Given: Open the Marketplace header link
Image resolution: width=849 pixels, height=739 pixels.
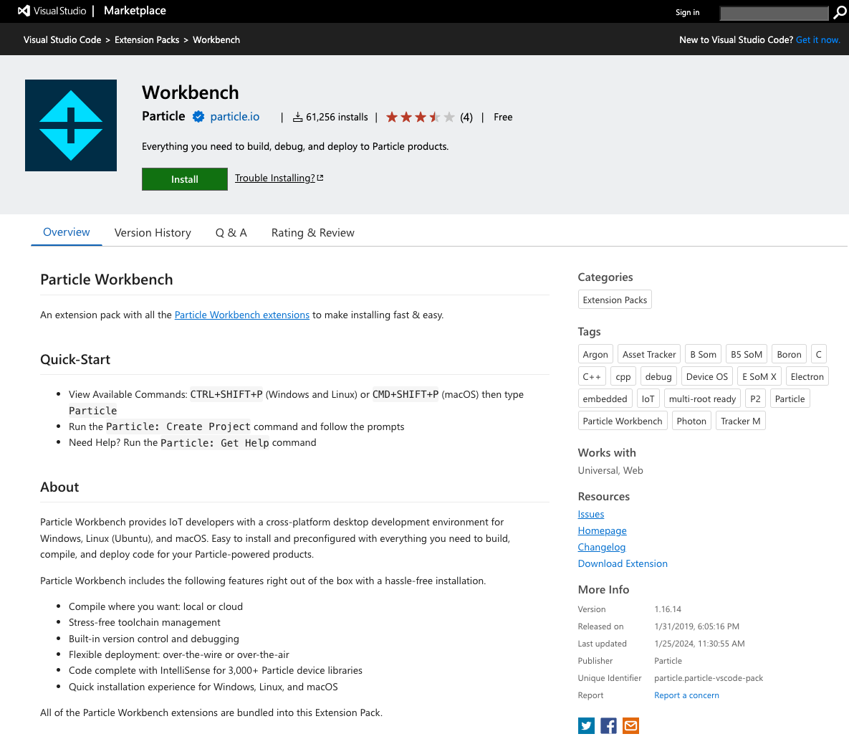Looking at the screenshot, I should point(135,11).
